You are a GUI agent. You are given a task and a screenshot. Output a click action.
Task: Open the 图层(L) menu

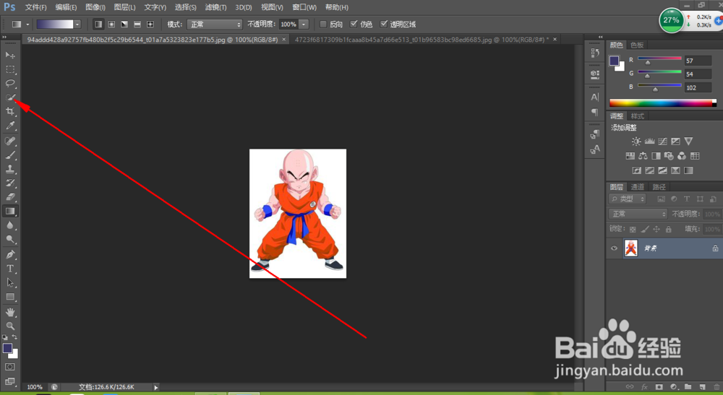[124, 7]
